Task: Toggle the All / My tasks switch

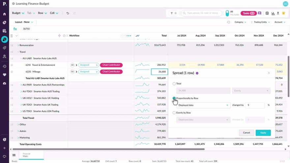Action: [227, 13]
